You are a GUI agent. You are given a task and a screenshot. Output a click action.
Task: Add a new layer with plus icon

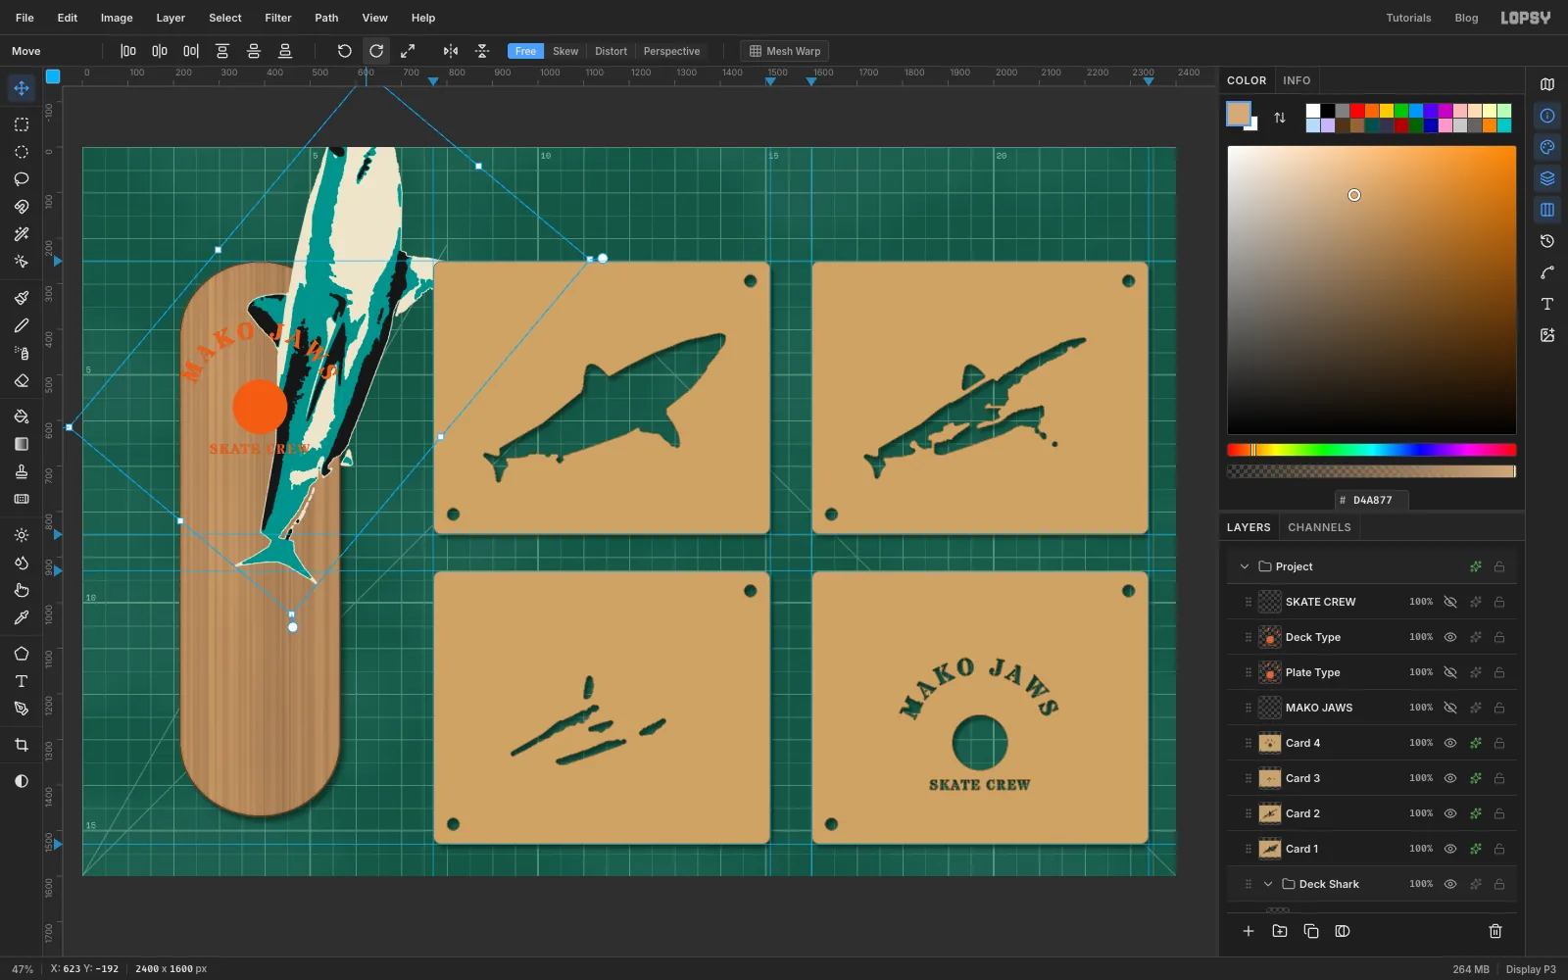click(x=1249, y=931)
